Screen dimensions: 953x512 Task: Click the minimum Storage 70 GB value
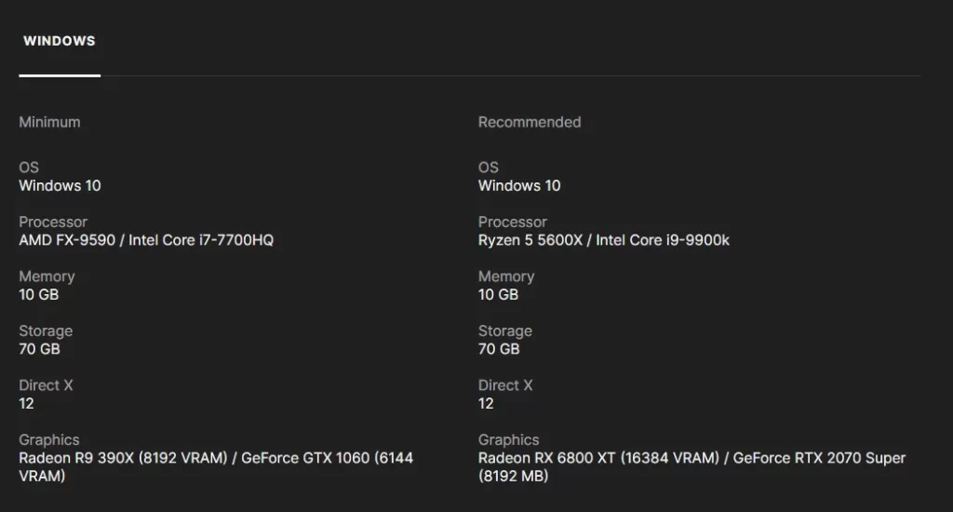pyautogui.click(x=39, y=349)
